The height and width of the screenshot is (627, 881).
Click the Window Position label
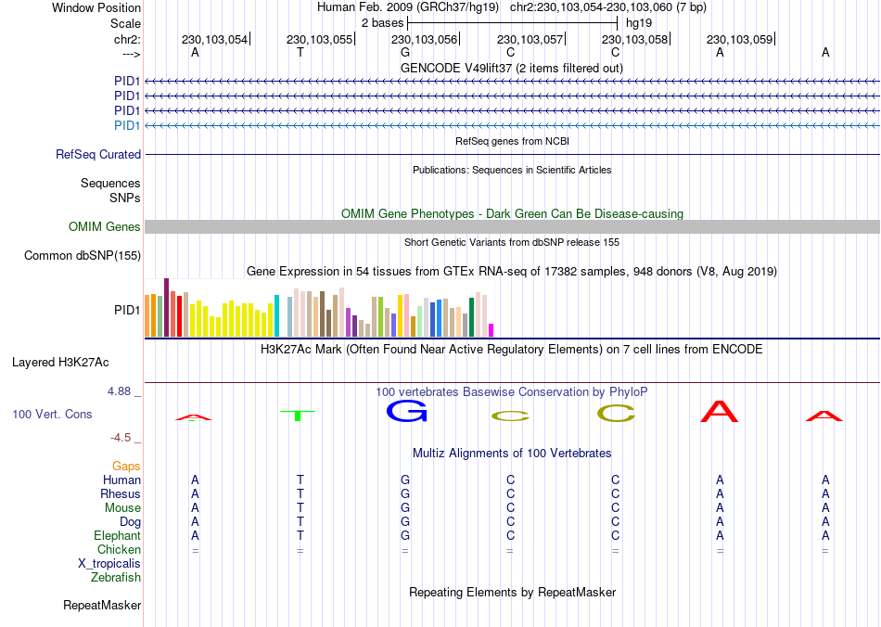click(96, 7)
